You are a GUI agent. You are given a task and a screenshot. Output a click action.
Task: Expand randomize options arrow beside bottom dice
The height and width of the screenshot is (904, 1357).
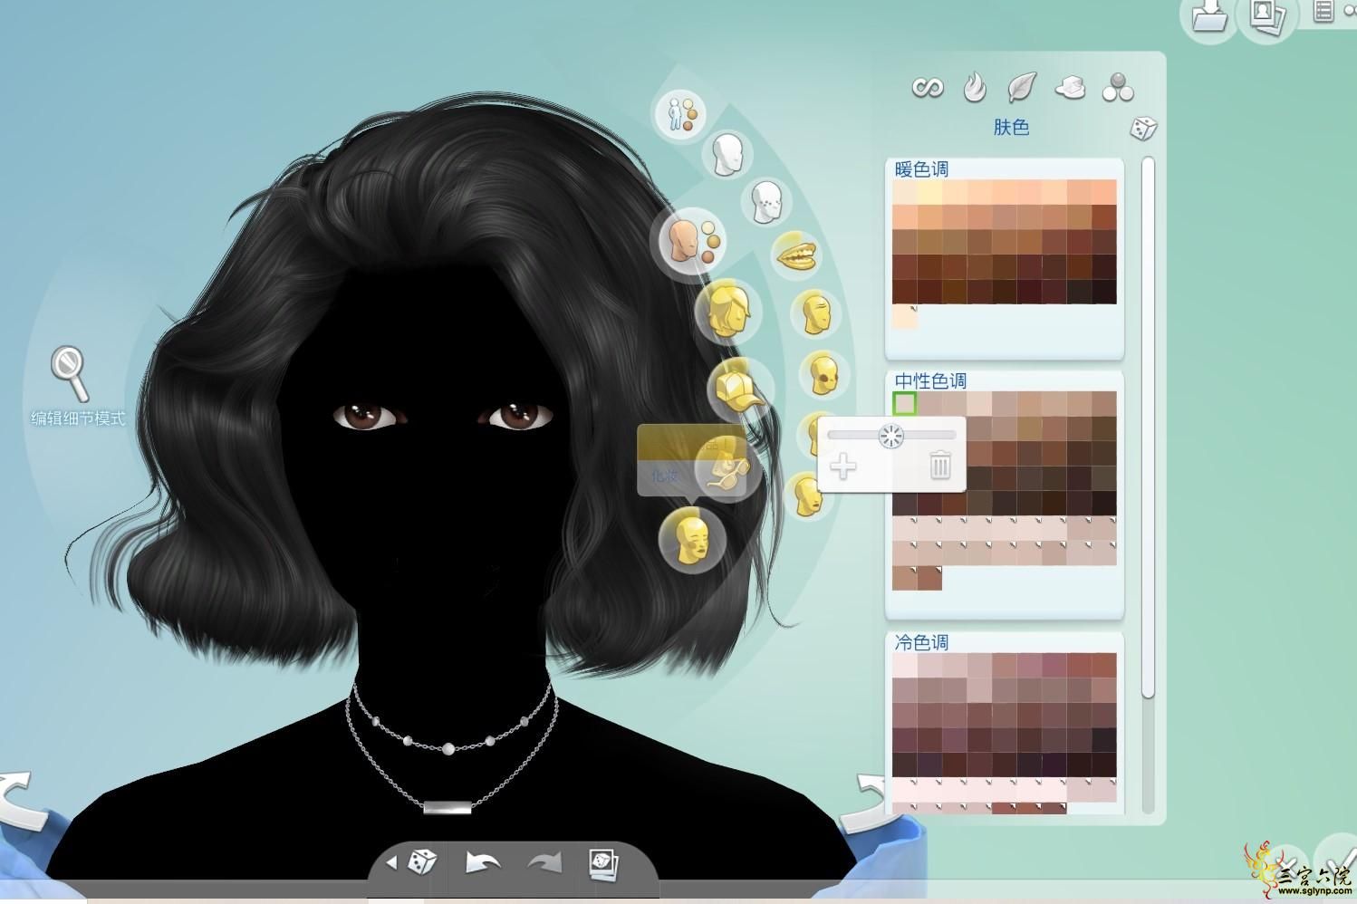(x=391, y=862)
